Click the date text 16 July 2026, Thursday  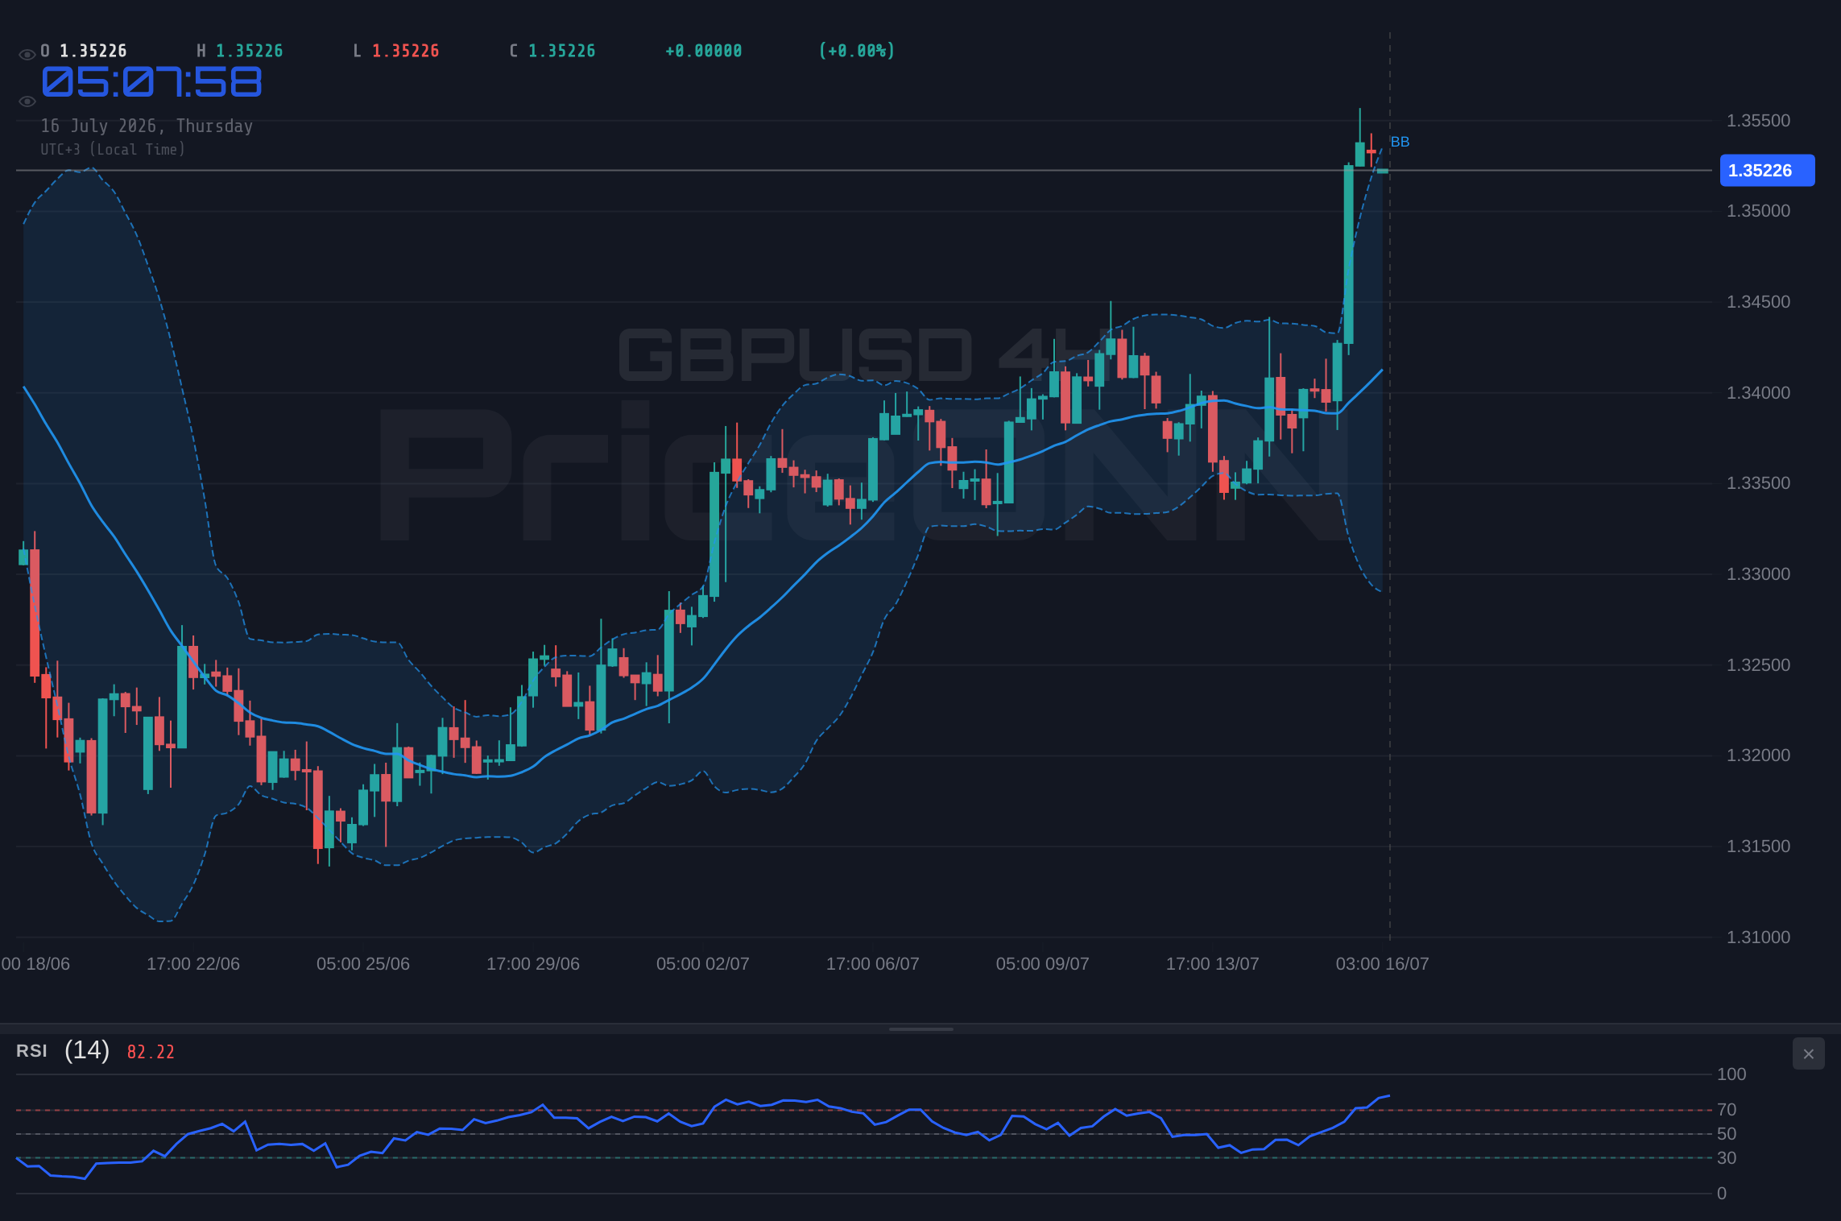[147, 126]
